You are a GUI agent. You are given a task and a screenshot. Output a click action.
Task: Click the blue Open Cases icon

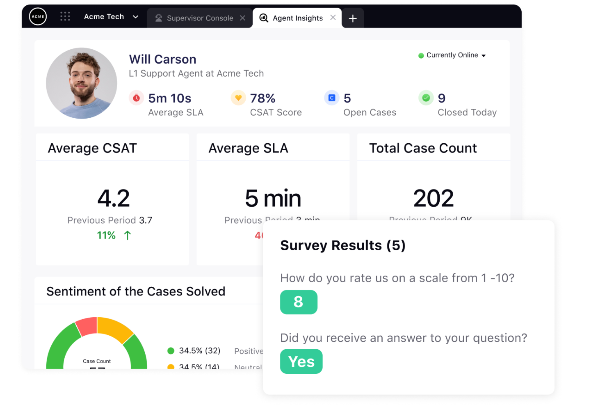tap(332, 98)
